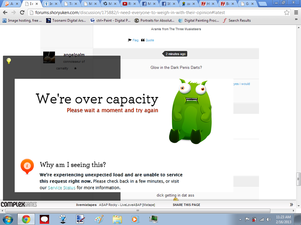Click the power plug tray icon
Screen dimensions: 301x225
(255, 219)
